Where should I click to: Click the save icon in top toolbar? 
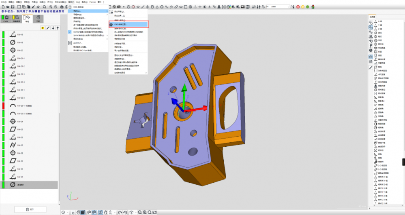tap(13, 7)
